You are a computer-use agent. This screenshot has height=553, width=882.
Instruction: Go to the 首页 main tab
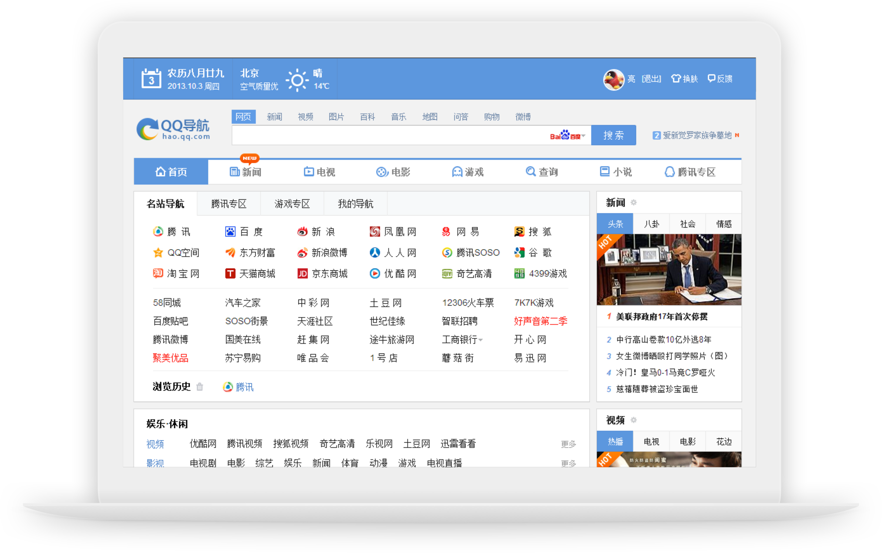(171, 172)
